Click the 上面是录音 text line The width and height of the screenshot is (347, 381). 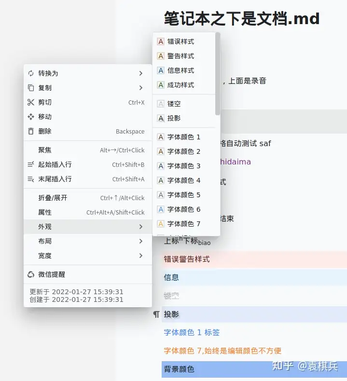coord(244,81)
